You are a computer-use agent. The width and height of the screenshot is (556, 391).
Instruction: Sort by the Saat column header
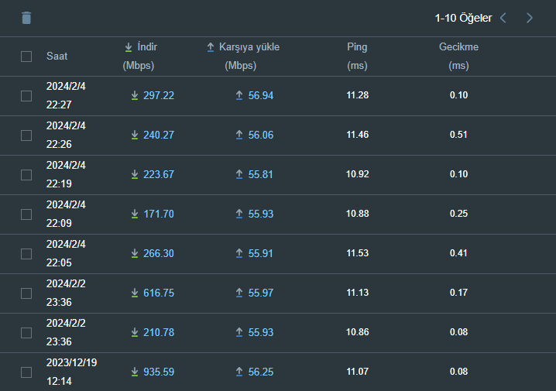pyautogui.click(x=57, y=57)
